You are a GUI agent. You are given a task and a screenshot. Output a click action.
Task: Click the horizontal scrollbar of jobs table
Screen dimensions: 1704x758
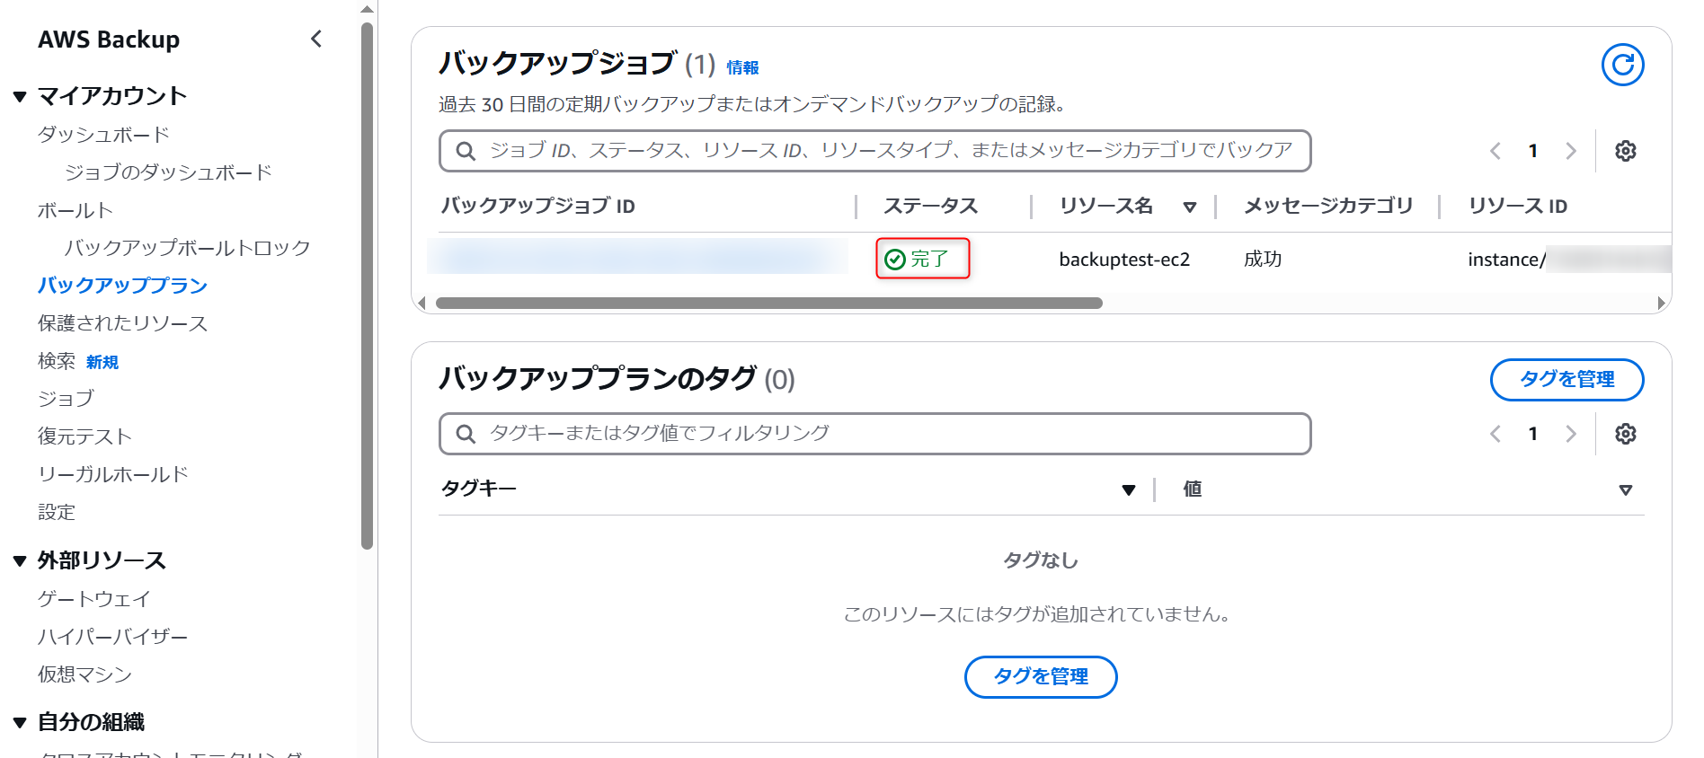click(x=768, y=304)
